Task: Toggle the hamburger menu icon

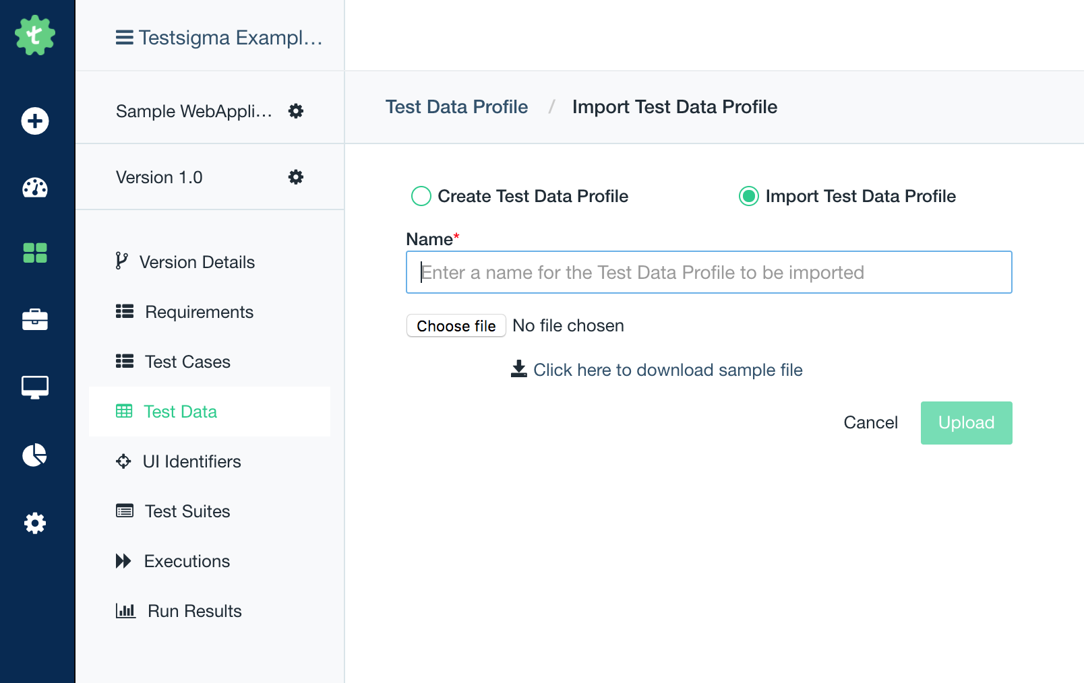Action: pos(125,38)
